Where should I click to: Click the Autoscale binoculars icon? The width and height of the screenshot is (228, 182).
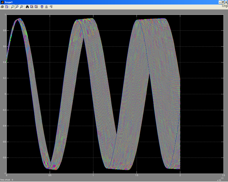27,6
